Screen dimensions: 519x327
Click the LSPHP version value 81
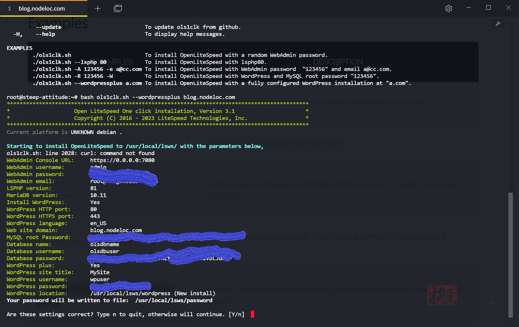pyautogui.click(x=93, y=188)
